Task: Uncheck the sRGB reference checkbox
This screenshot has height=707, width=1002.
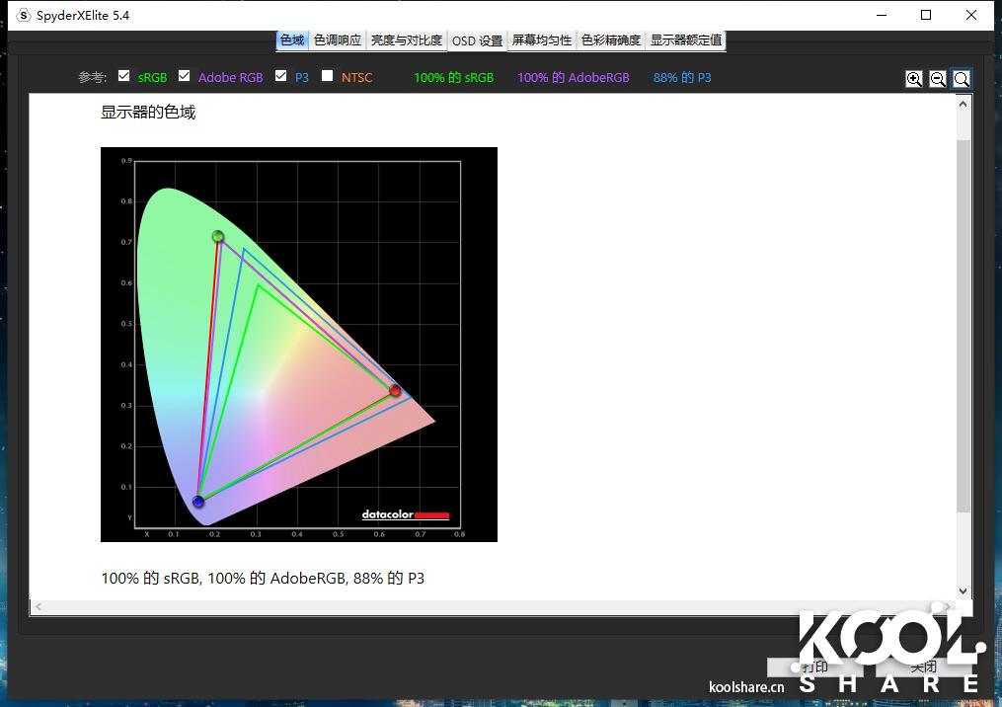Action: (124, 76)
